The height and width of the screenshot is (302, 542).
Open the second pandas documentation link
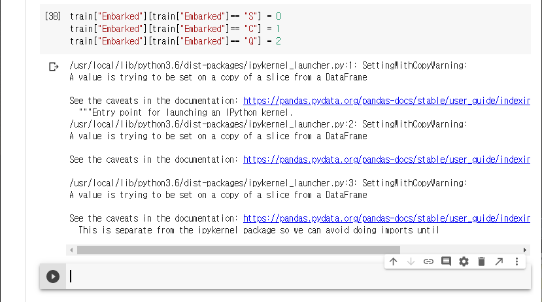(x=386, y=159)
